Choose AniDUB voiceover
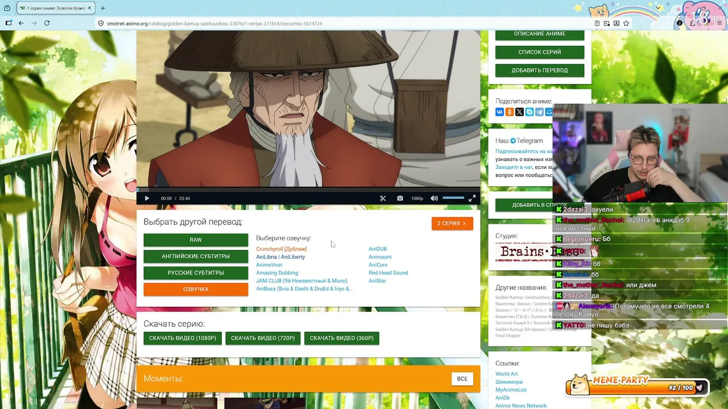This screenshot has width=728, height=409. pos(378,249)
